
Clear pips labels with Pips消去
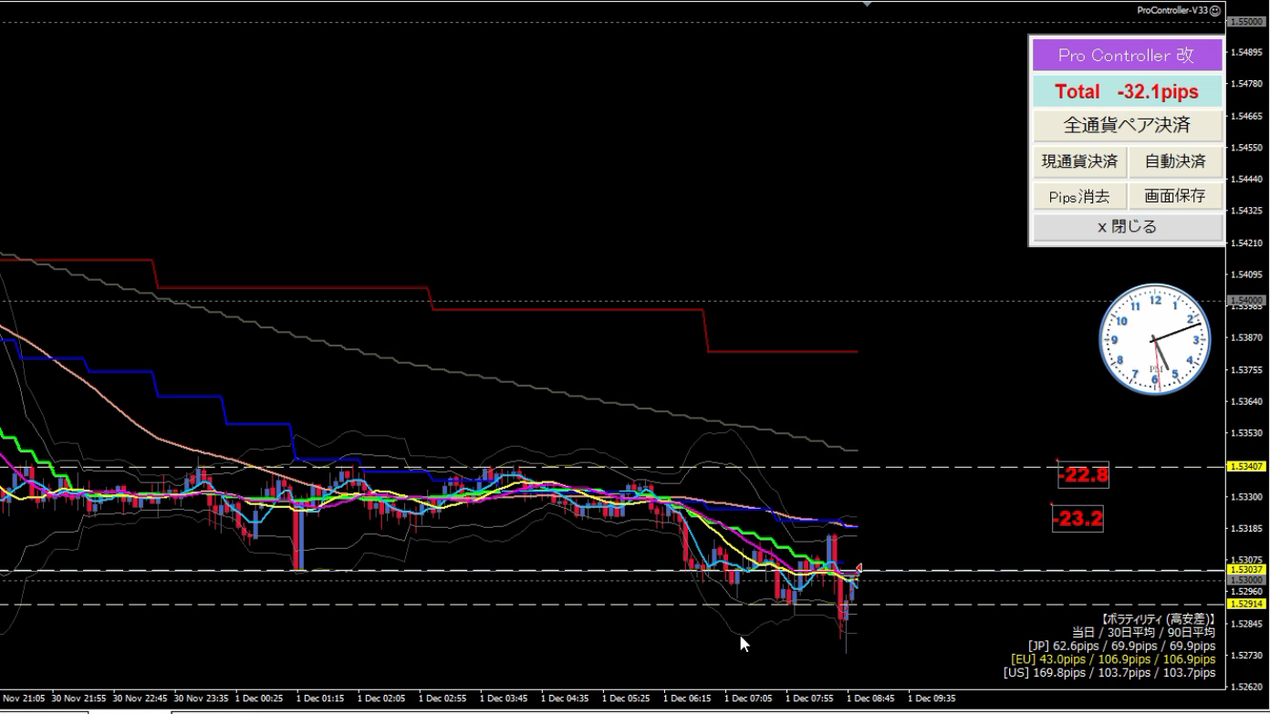pyautogui.click(x=1079, y=196)
